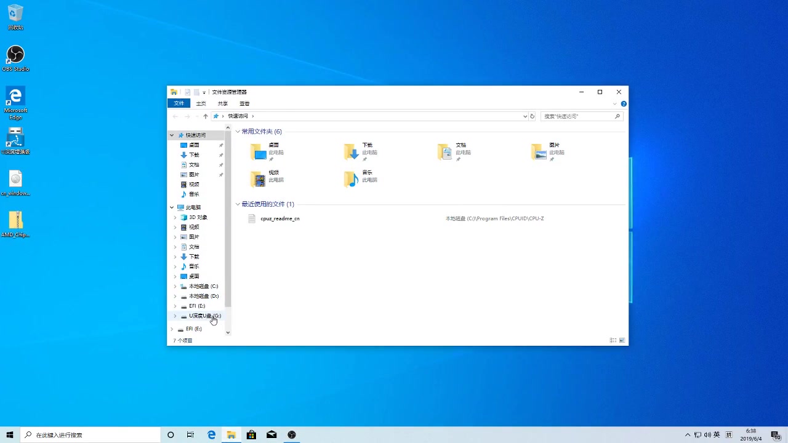Select the cpuz_readme_cn recent file
The width and height of the screenshot is (788, 443).
tap(279, 218)
